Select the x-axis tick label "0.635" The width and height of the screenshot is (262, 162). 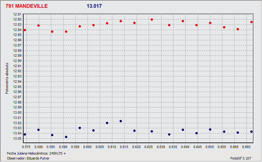(173, 147)
